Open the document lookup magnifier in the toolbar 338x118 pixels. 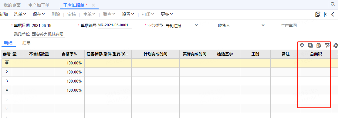(318, 15)
